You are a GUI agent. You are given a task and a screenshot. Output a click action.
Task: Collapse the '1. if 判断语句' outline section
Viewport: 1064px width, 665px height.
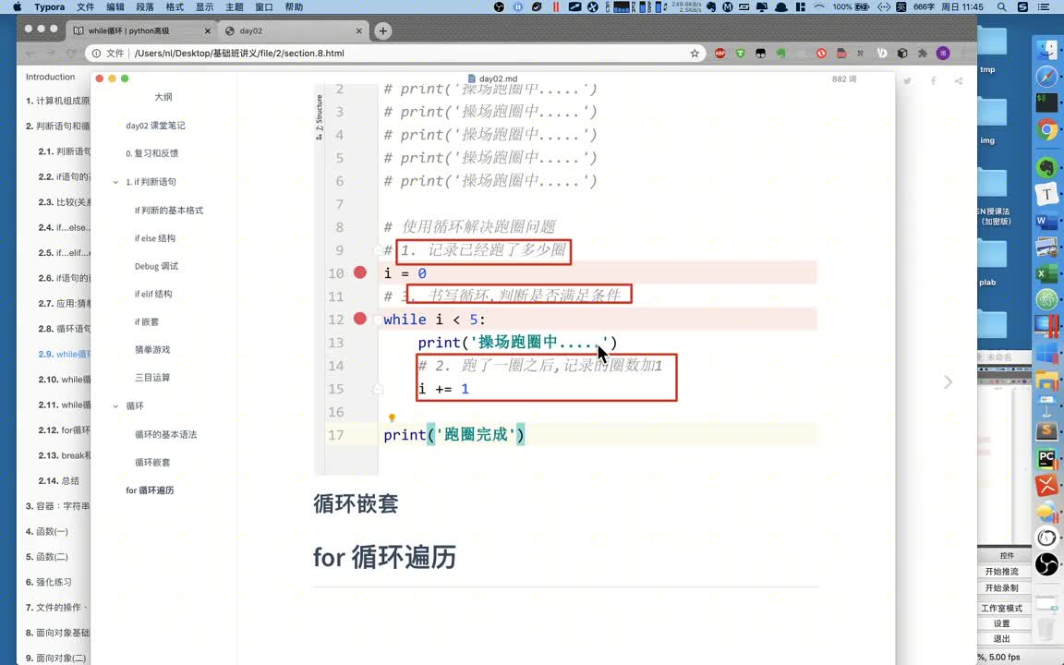pyautogui.click(x=115, y=182)
